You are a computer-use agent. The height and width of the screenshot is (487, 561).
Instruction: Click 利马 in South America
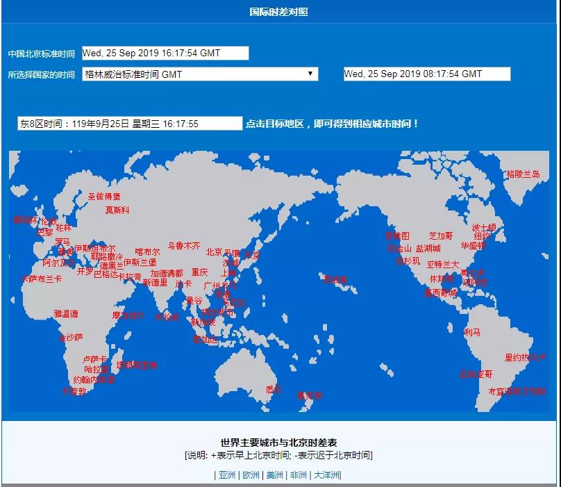click(472, 333)
